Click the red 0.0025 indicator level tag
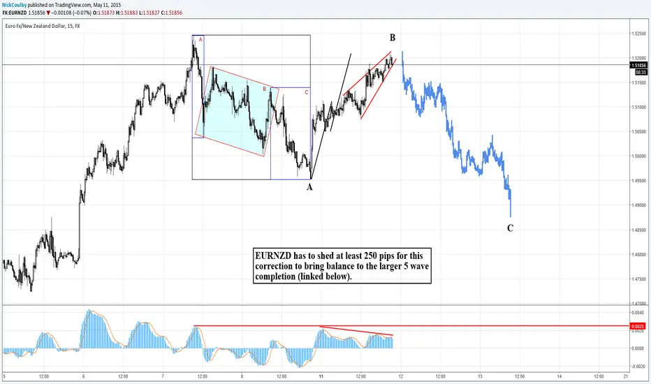 (637, 326)
